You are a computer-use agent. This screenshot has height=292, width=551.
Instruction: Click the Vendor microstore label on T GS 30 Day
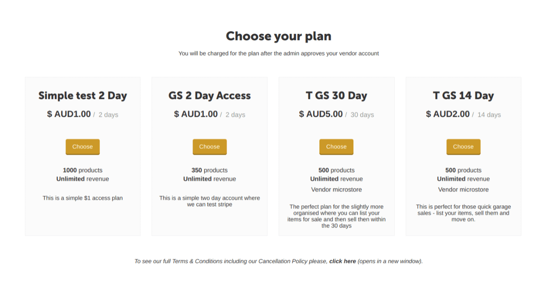(336, 189)
